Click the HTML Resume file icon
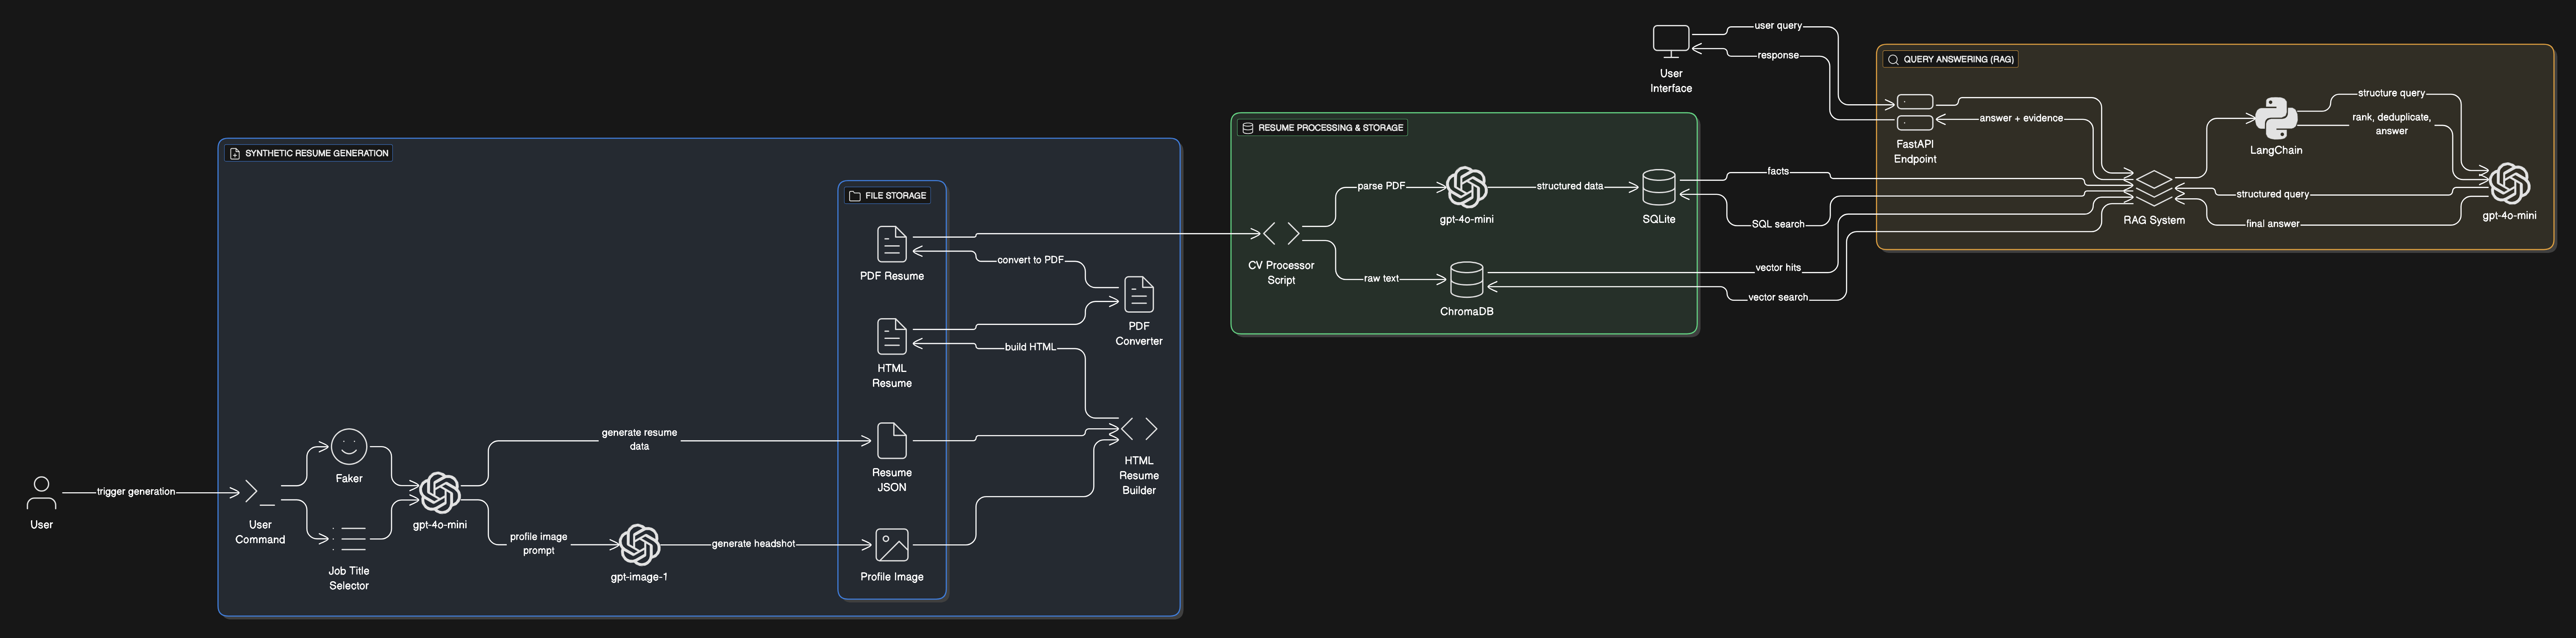The height and width of the screenshot is (638, 2576). (891, 336)
